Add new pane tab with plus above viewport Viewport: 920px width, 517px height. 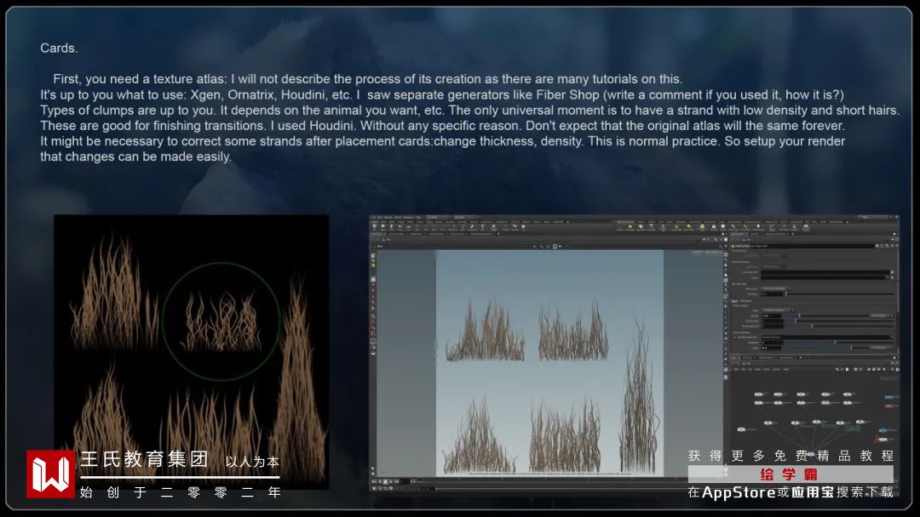pos(498,234)
